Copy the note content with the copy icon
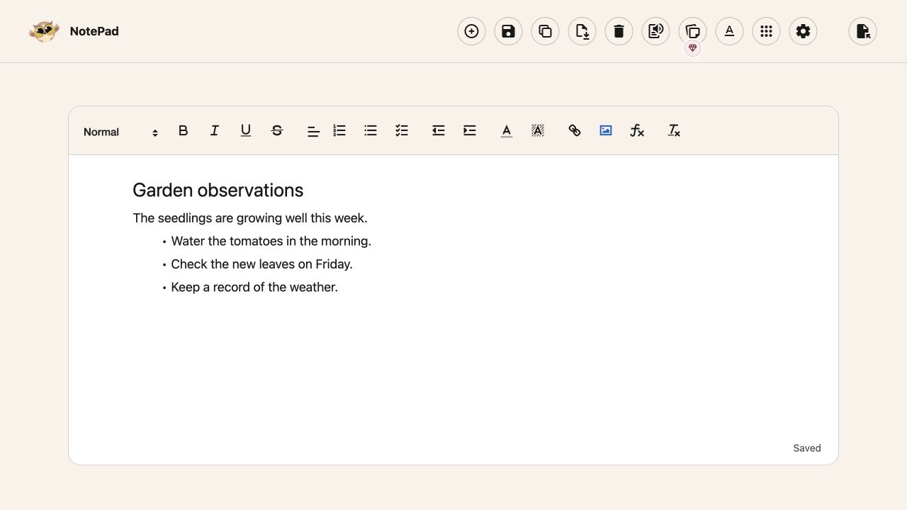The image size is (907, 510). (x=545, y=31)
